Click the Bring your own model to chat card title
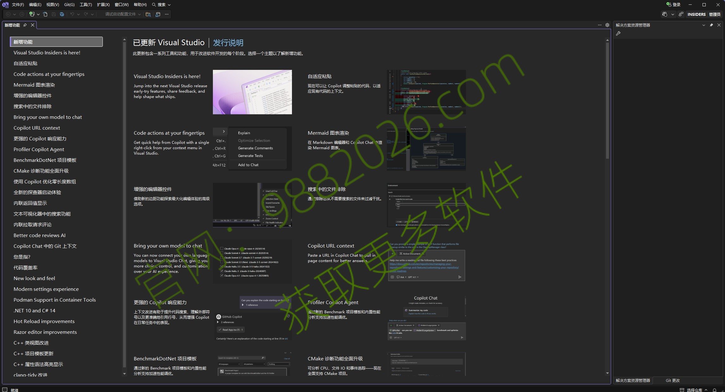This screenshot has height=392, width=725. (168, 246)
